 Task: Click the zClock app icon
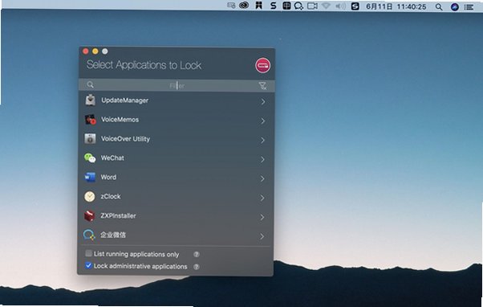point(90,197)
